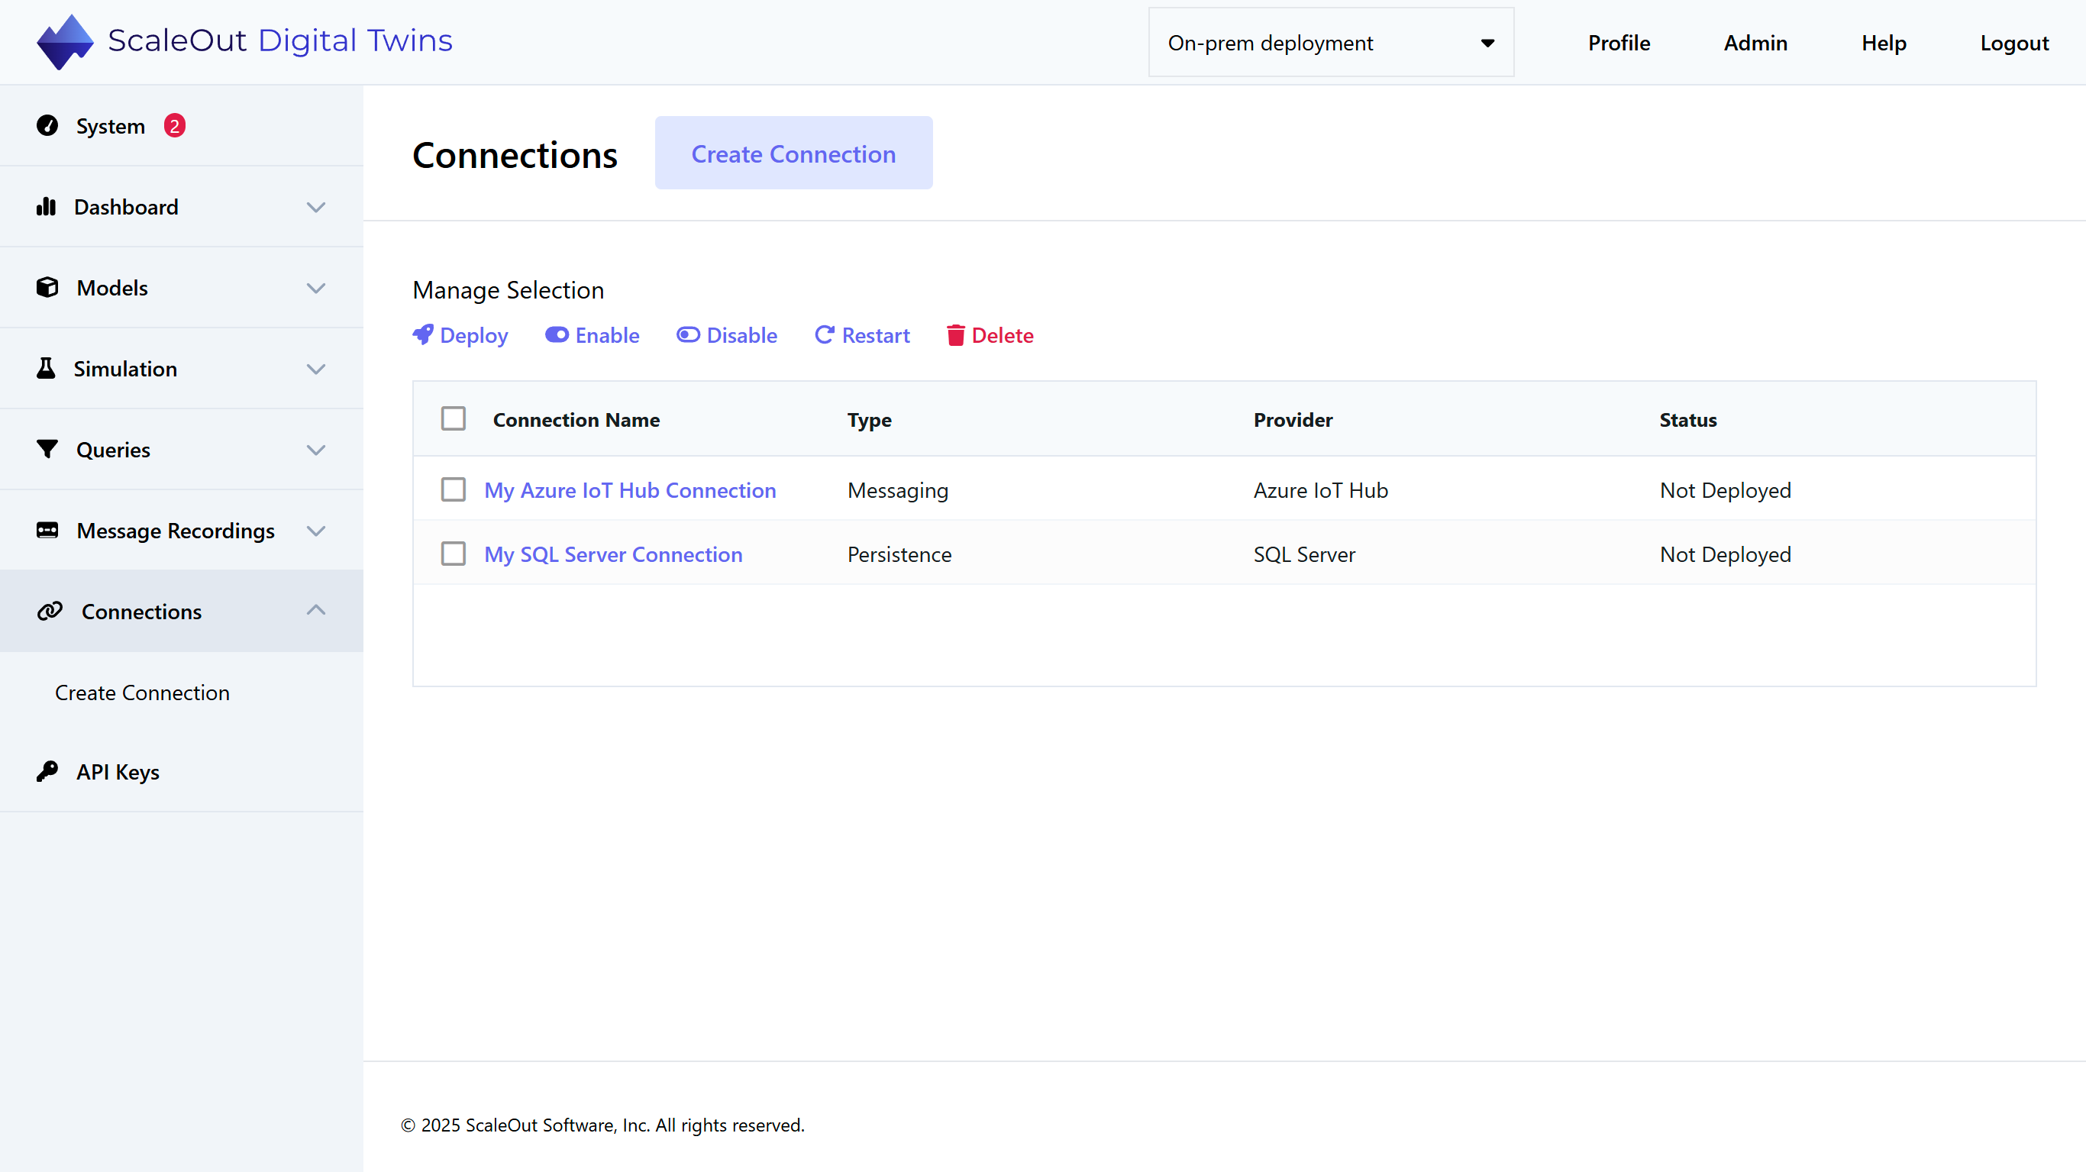The width and height of the screenshot is (2086, 1172).
Task: Expand the Models menu chevron
Action: point(316,289)
